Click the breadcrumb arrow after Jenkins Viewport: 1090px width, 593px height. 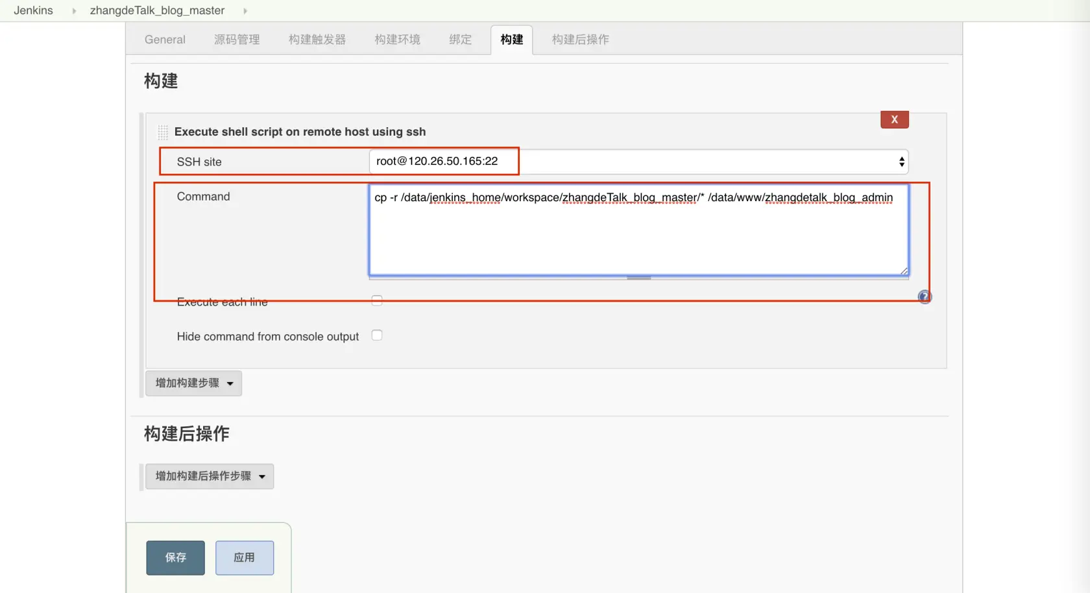tap(73, 11)
